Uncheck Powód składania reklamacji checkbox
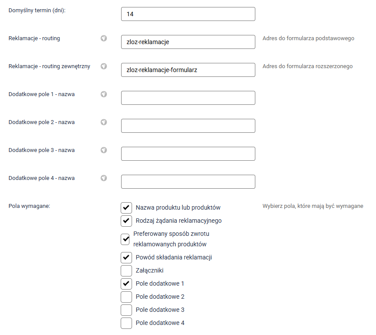This screenshot has height=335, width=376. (126, 257)
